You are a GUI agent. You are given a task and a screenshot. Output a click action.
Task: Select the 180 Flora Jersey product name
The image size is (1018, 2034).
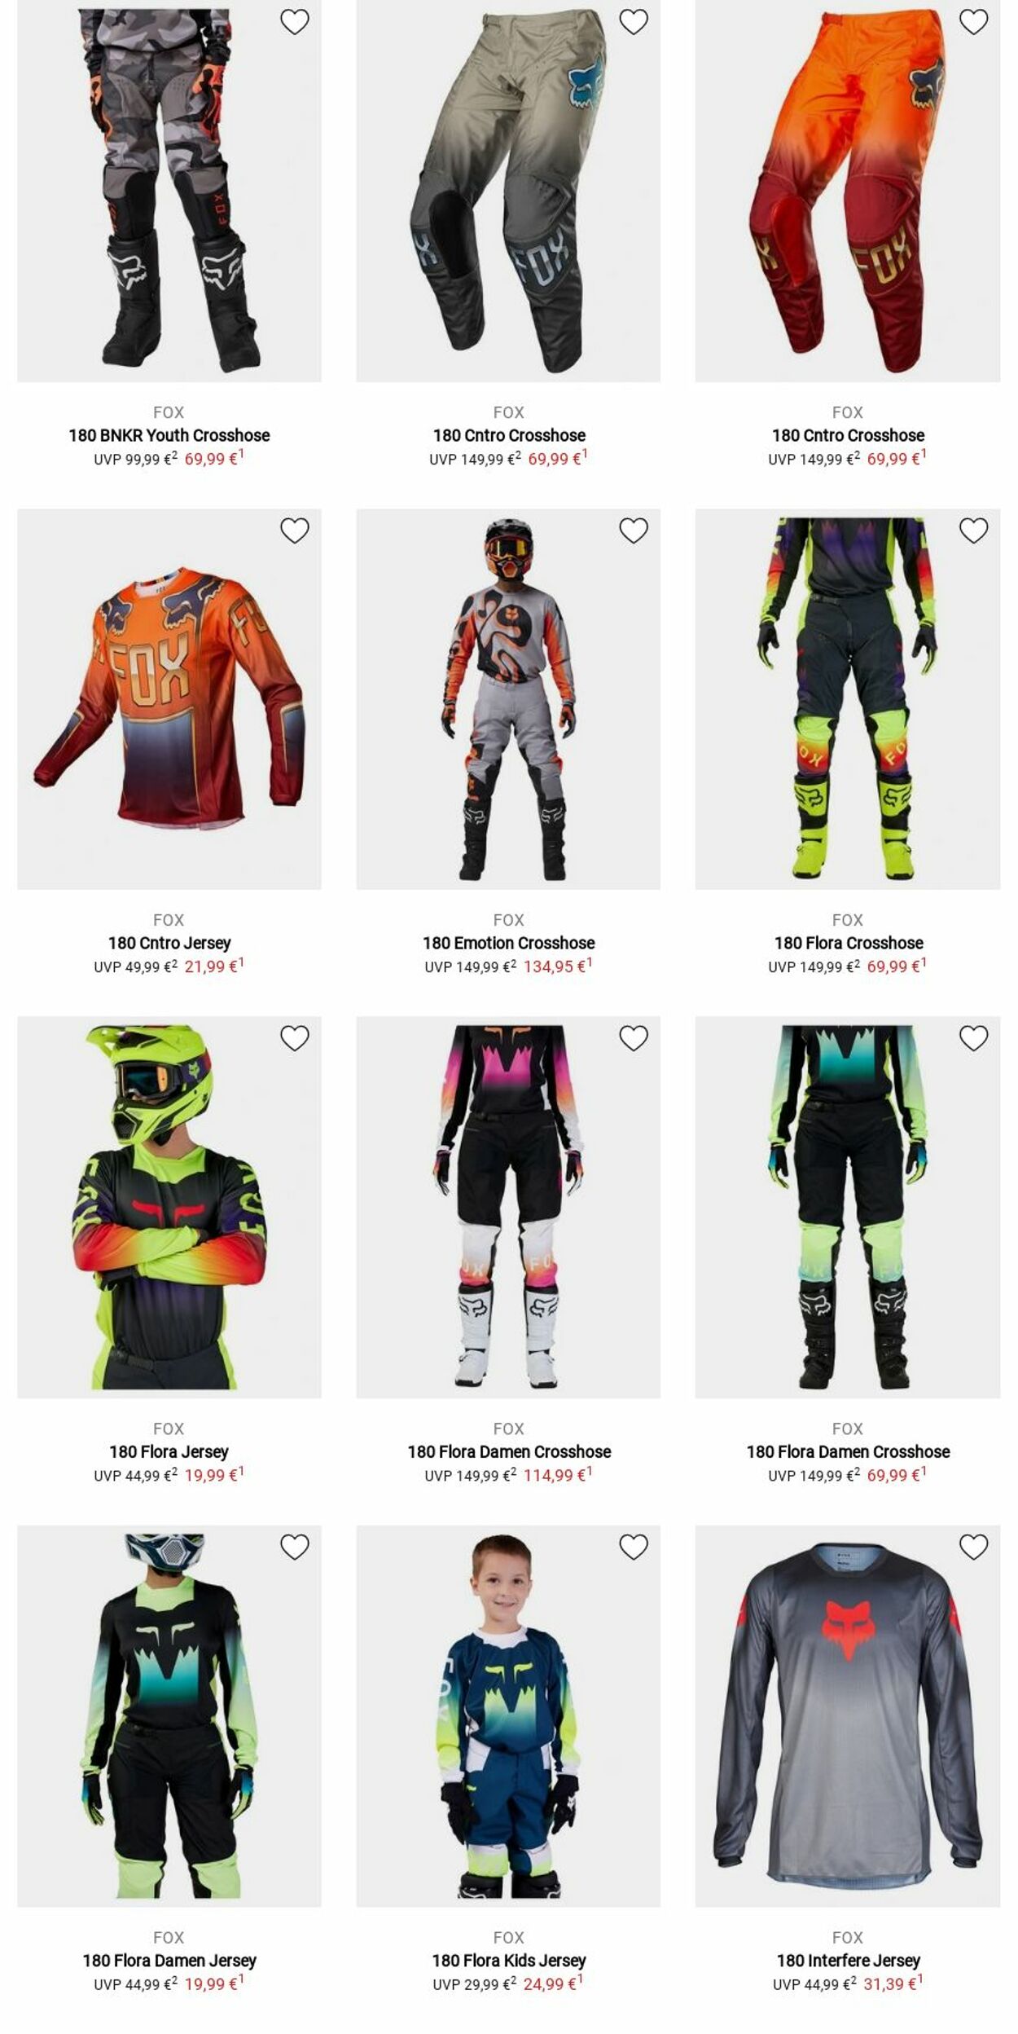[x=169, y=1451]
